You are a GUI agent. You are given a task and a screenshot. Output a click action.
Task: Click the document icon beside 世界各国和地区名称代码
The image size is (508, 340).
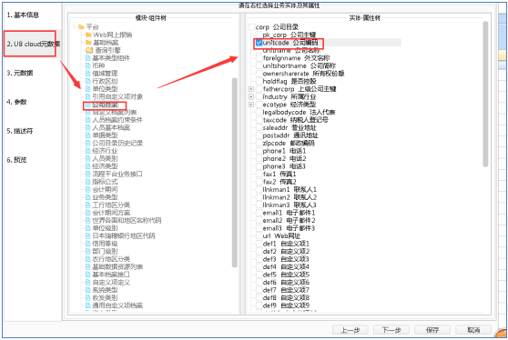(87, 220)
